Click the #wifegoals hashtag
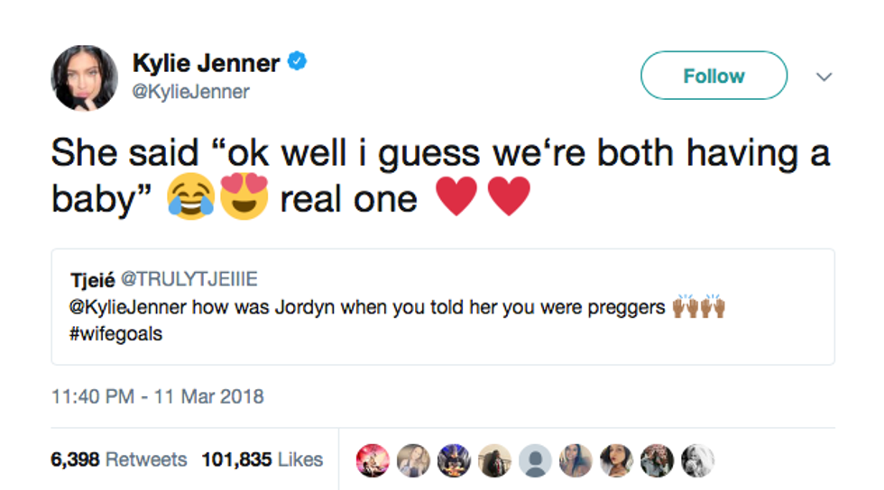 point(115,333)
